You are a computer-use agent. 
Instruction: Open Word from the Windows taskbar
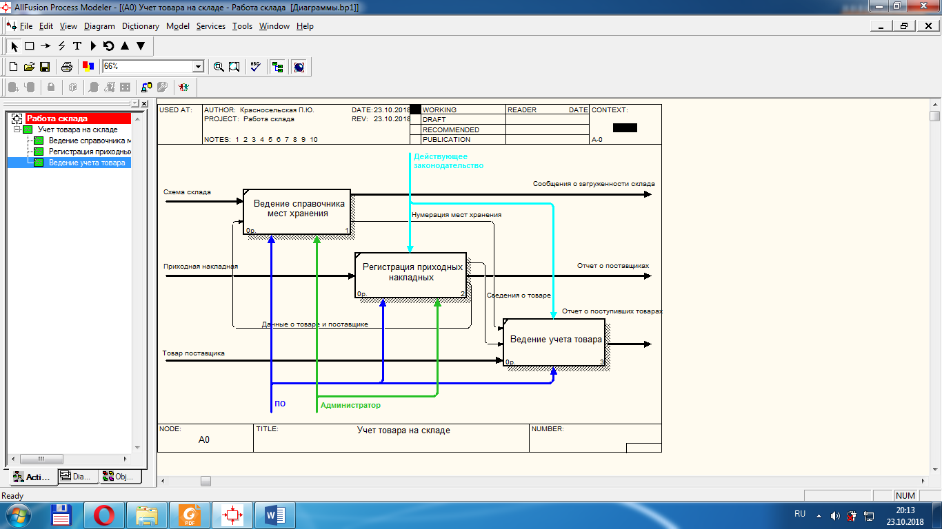click(x=274, y=515)
